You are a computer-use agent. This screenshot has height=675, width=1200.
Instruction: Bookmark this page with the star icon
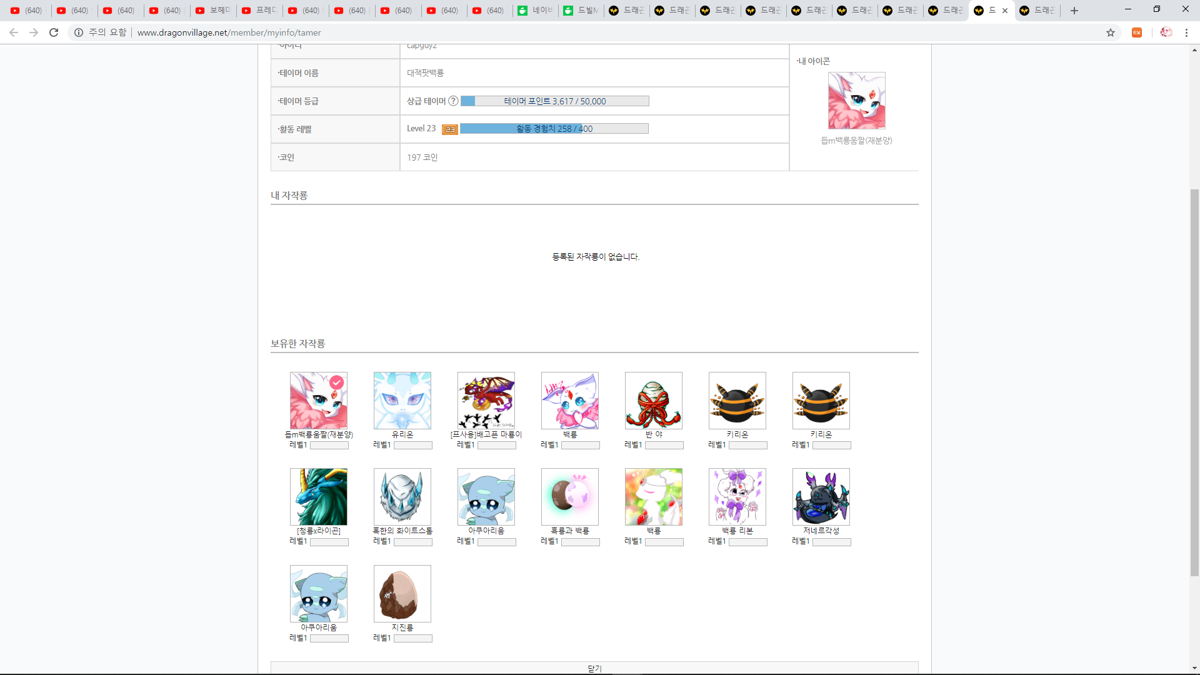(x=1111, y=32)
